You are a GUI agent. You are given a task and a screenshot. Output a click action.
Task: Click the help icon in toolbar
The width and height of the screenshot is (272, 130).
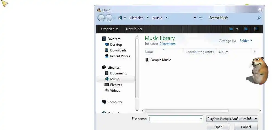256,29
